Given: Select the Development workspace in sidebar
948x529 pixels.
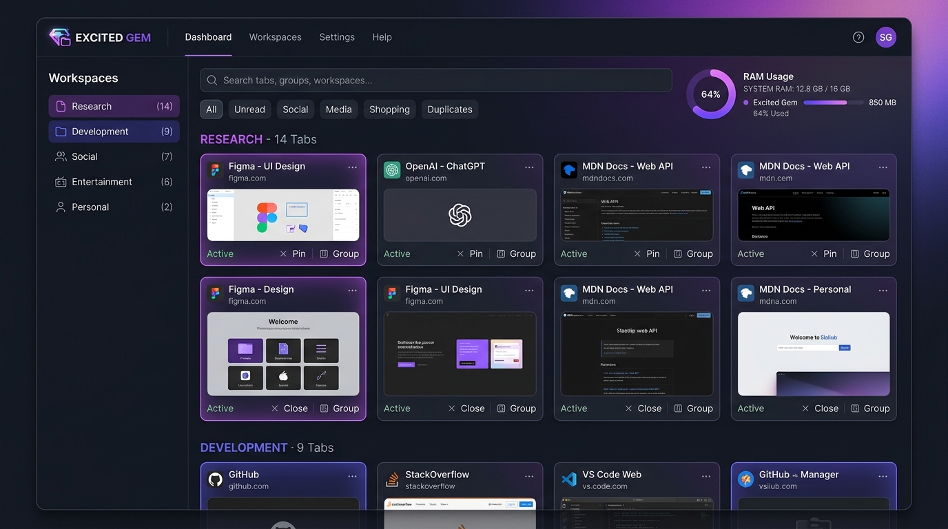Looking at the screenshot, I should click(114, 132).
